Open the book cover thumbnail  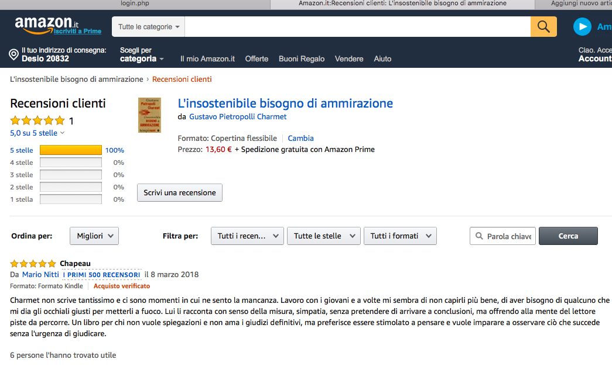149,115
